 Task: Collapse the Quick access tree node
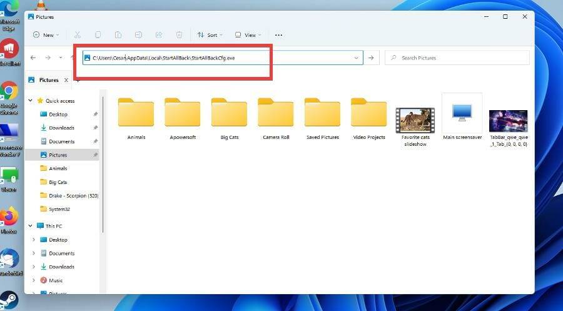tap(31, 101)
